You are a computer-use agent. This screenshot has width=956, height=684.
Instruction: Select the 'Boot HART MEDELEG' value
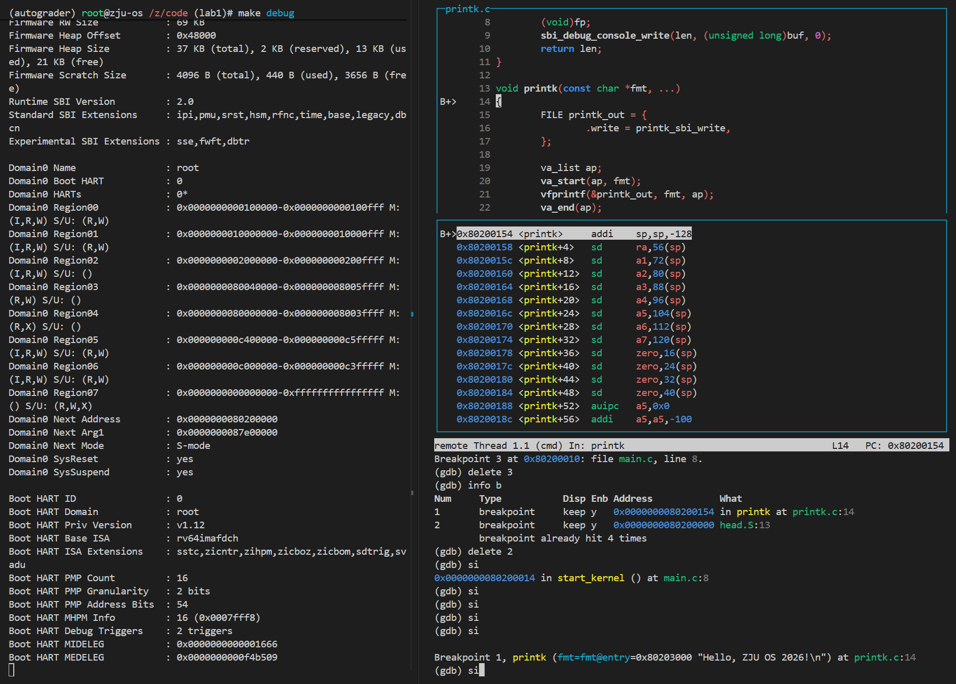click(x=227, y=658)
